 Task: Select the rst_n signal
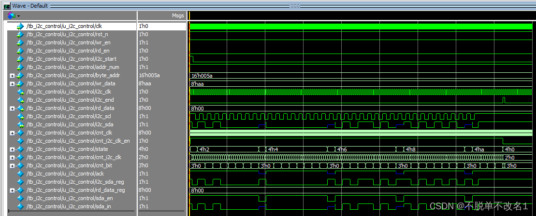[x=66, y=34]
